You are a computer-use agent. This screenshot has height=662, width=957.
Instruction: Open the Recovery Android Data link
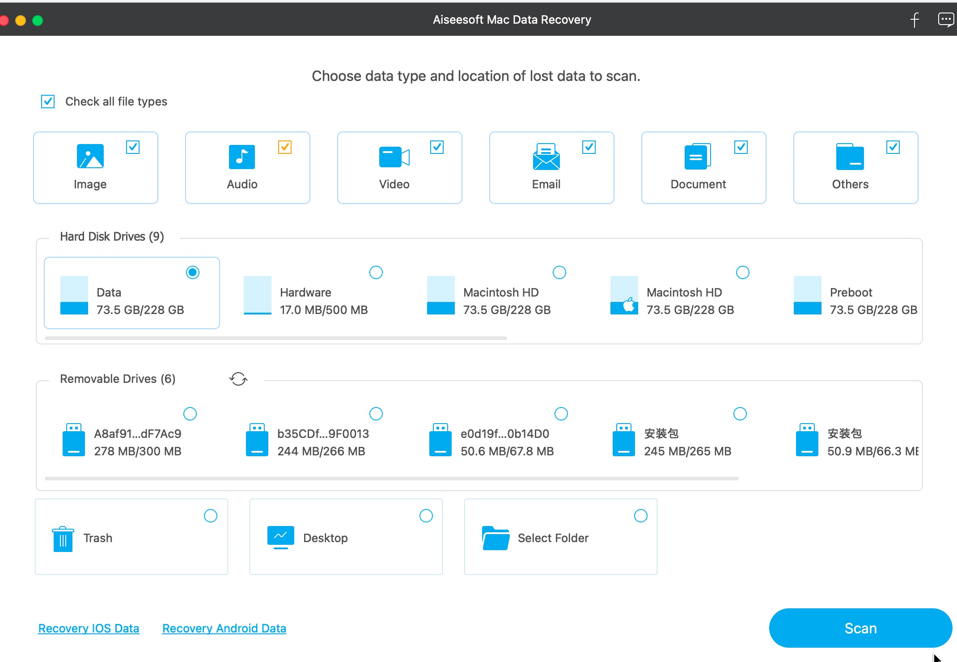click(224, 628)
